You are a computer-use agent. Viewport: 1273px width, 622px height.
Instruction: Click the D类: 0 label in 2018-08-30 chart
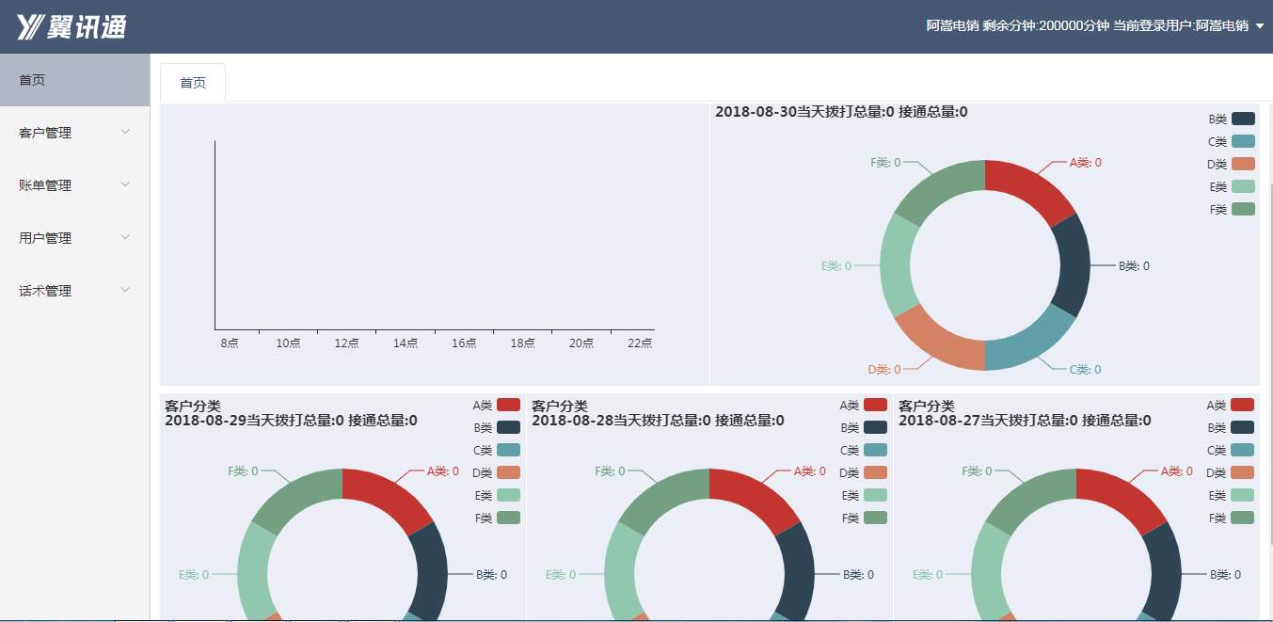pyautogui.click(x=883, y=370)
